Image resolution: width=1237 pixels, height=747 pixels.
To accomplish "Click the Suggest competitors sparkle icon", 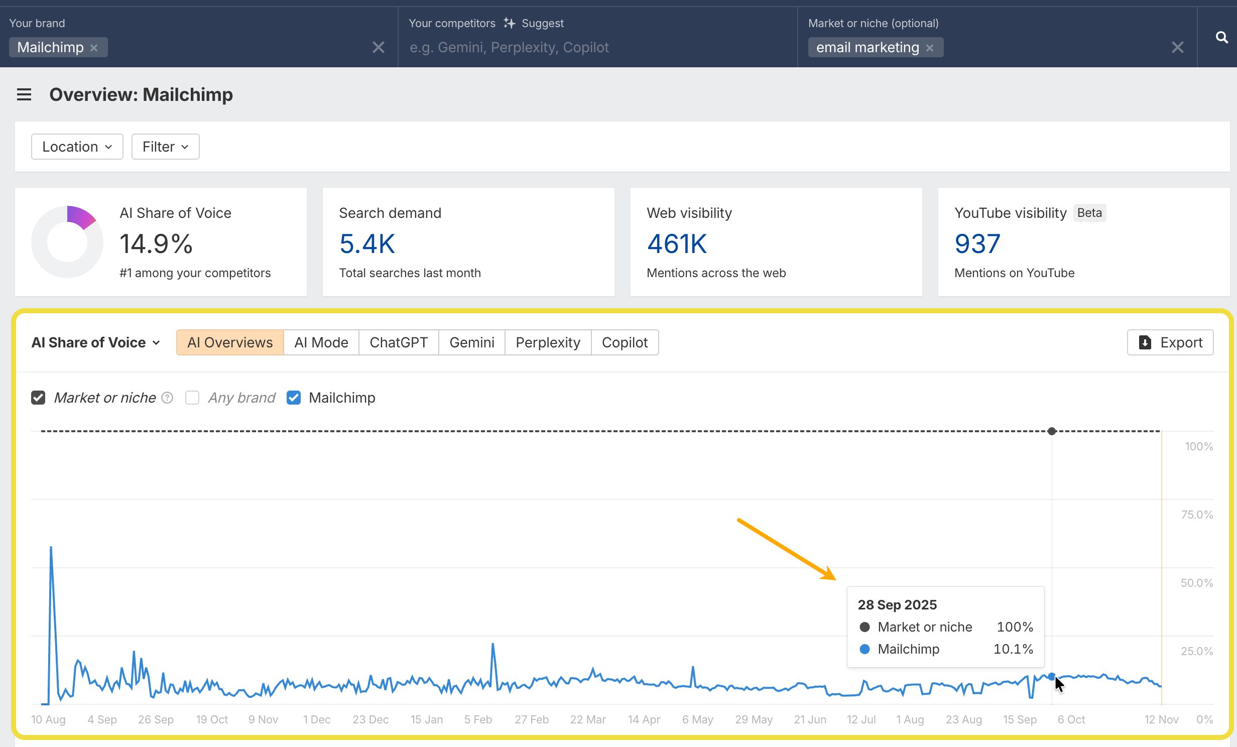I will [x=509, y=23].
